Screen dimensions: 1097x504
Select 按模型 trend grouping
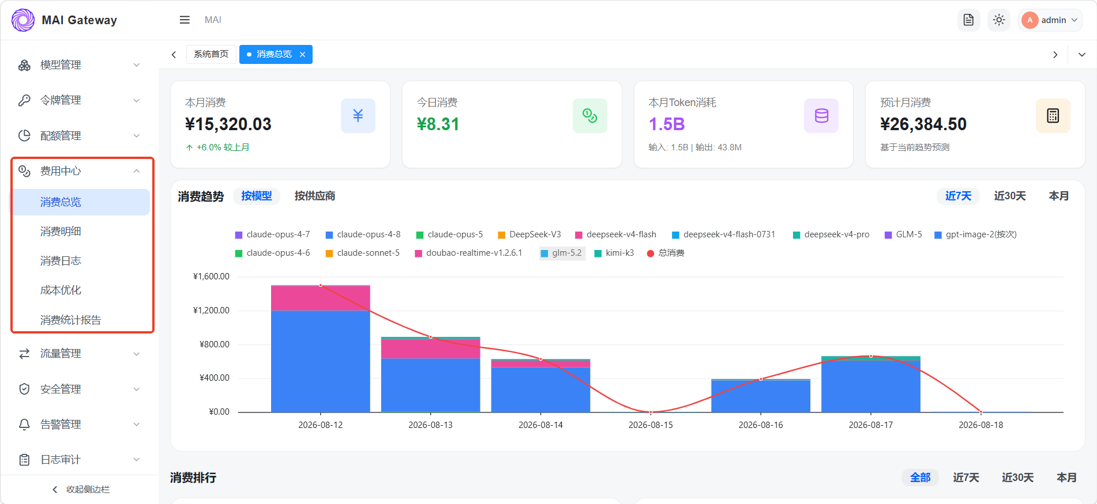(257, 196)
